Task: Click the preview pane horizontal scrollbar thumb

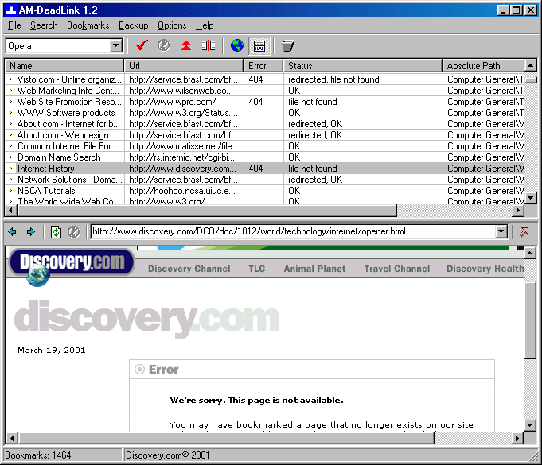Action: point(226,438)
